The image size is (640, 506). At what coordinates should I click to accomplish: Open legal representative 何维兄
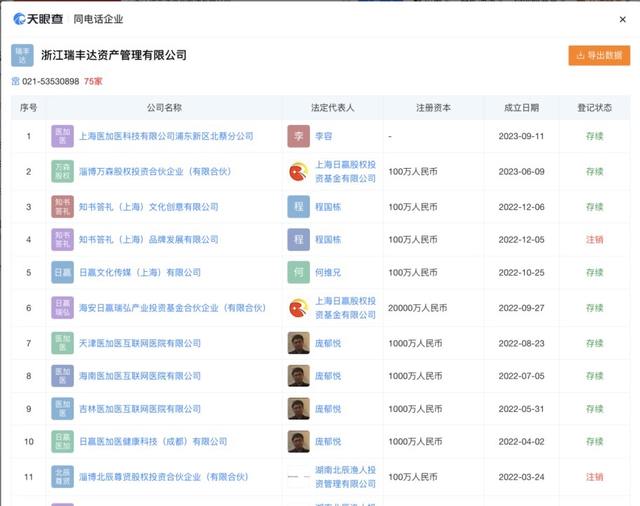(328, 273)
